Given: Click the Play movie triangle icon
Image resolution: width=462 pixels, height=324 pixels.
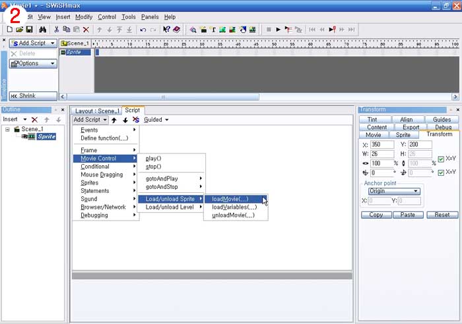Looking at the screenshot, I should tap(278, 30).
